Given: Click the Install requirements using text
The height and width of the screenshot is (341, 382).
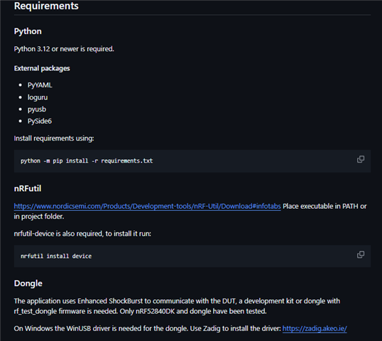Looking at the screenshot, I should [x=54, y=139].
